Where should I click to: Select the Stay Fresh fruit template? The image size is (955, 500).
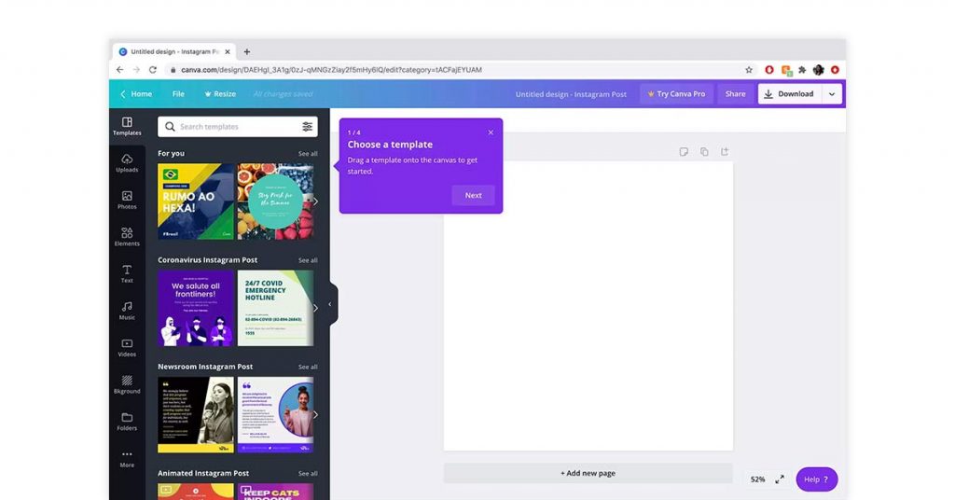[275, 201]
